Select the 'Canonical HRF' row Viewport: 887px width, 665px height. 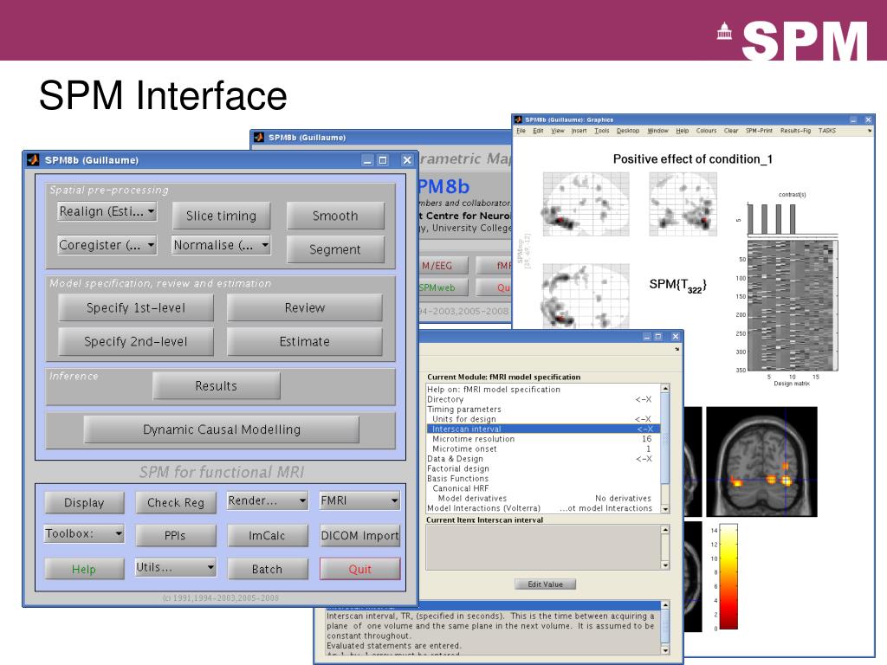tap(543, 488)
